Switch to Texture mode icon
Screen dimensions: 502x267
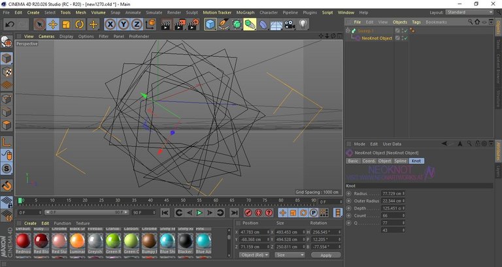coord(7,72)
